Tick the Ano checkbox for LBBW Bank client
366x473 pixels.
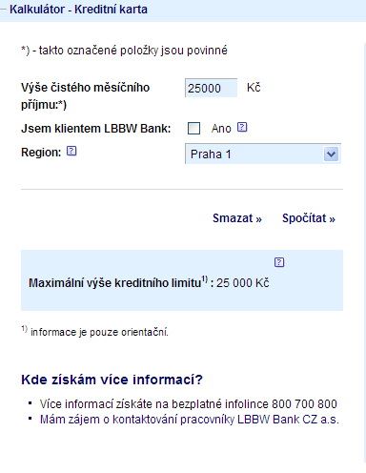[x=193, y=129]
